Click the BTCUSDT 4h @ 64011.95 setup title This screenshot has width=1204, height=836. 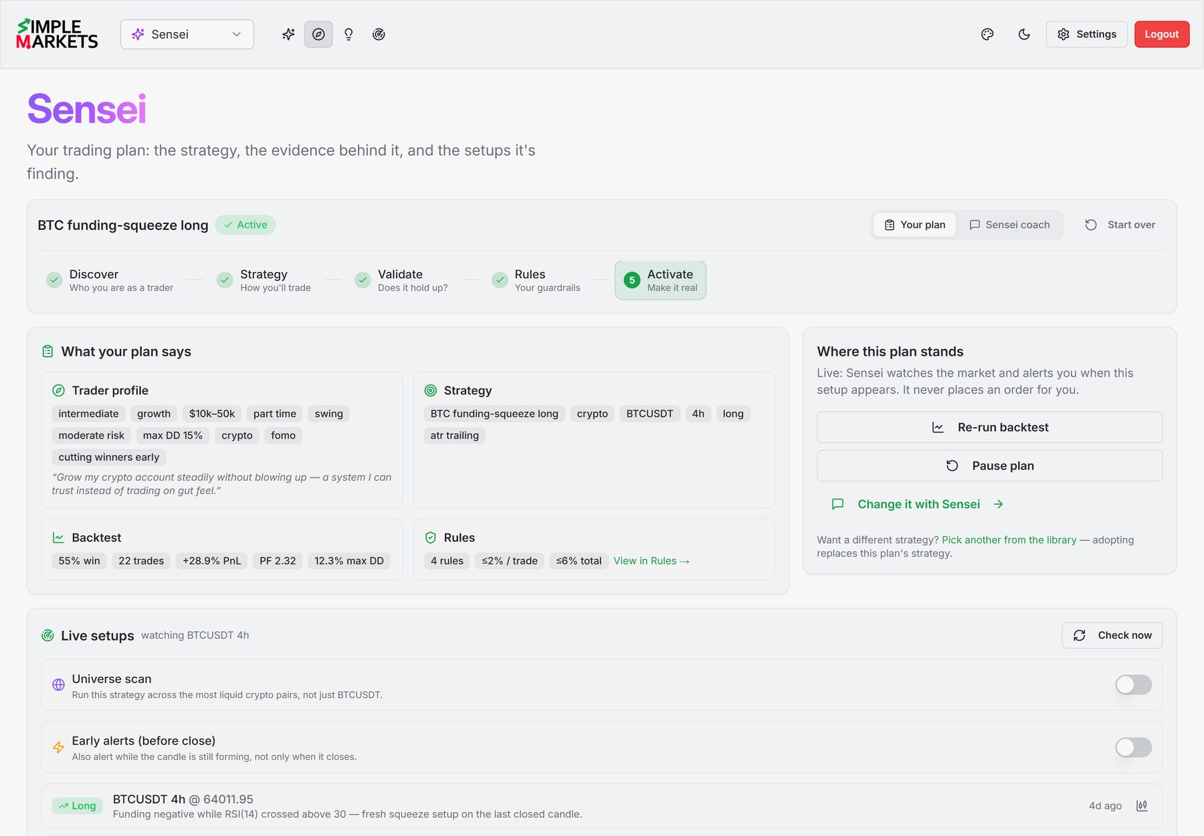pos(183,799)
